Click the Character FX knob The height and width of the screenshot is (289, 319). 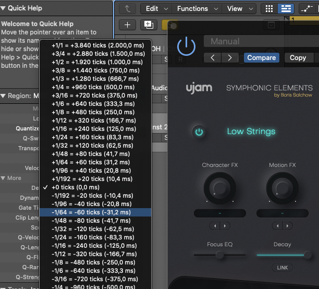(x=220, y=188)
